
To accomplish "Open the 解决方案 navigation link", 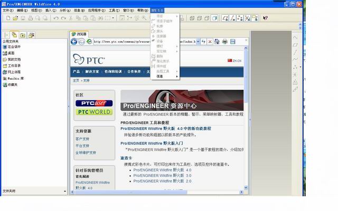I will coord(92,72).
